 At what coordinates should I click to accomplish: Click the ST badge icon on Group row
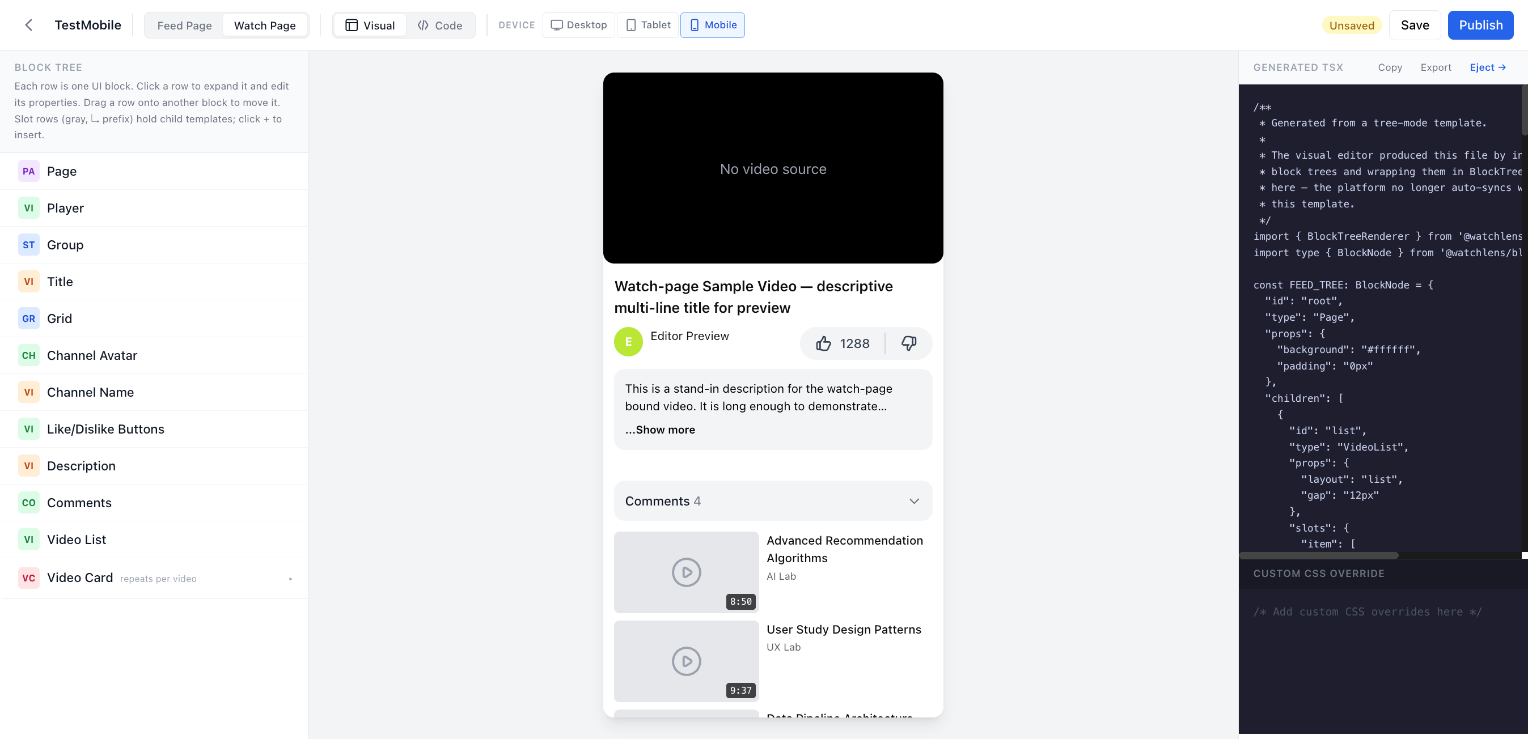(28, 245)
